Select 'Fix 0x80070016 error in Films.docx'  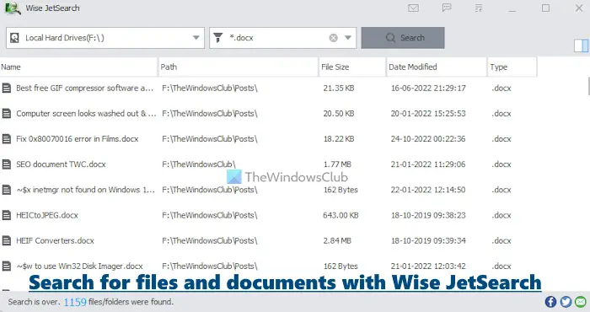[x=78, y=139]
